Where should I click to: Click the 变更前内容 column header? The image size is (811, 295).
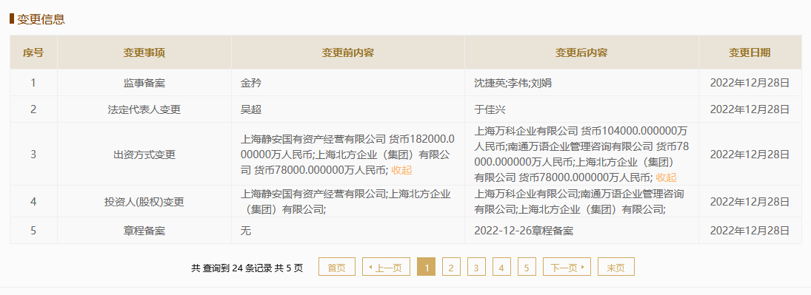[x=348, y=52]
